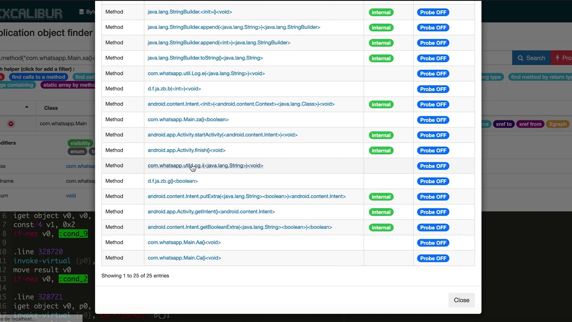Click search query input field in background
The image size is (572, 322).
(x=47, y=58)
